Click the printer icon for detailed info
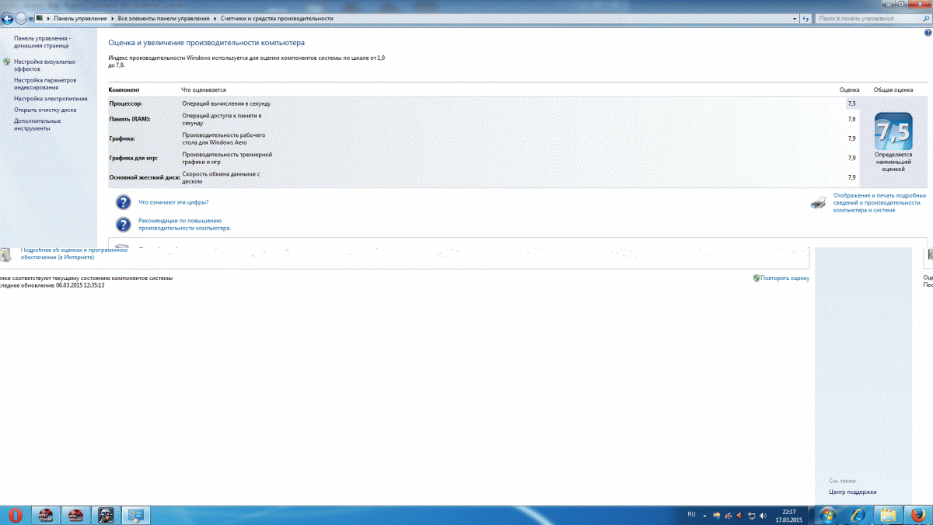This screenshot has width=933, height=525. tap(819, 203)
